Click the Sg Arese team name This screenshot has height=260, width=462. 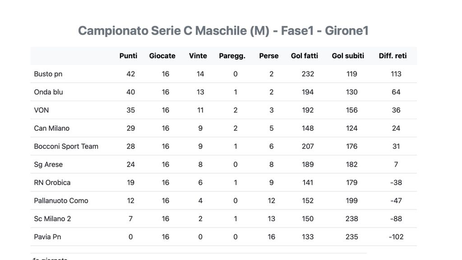pos(48,164)
